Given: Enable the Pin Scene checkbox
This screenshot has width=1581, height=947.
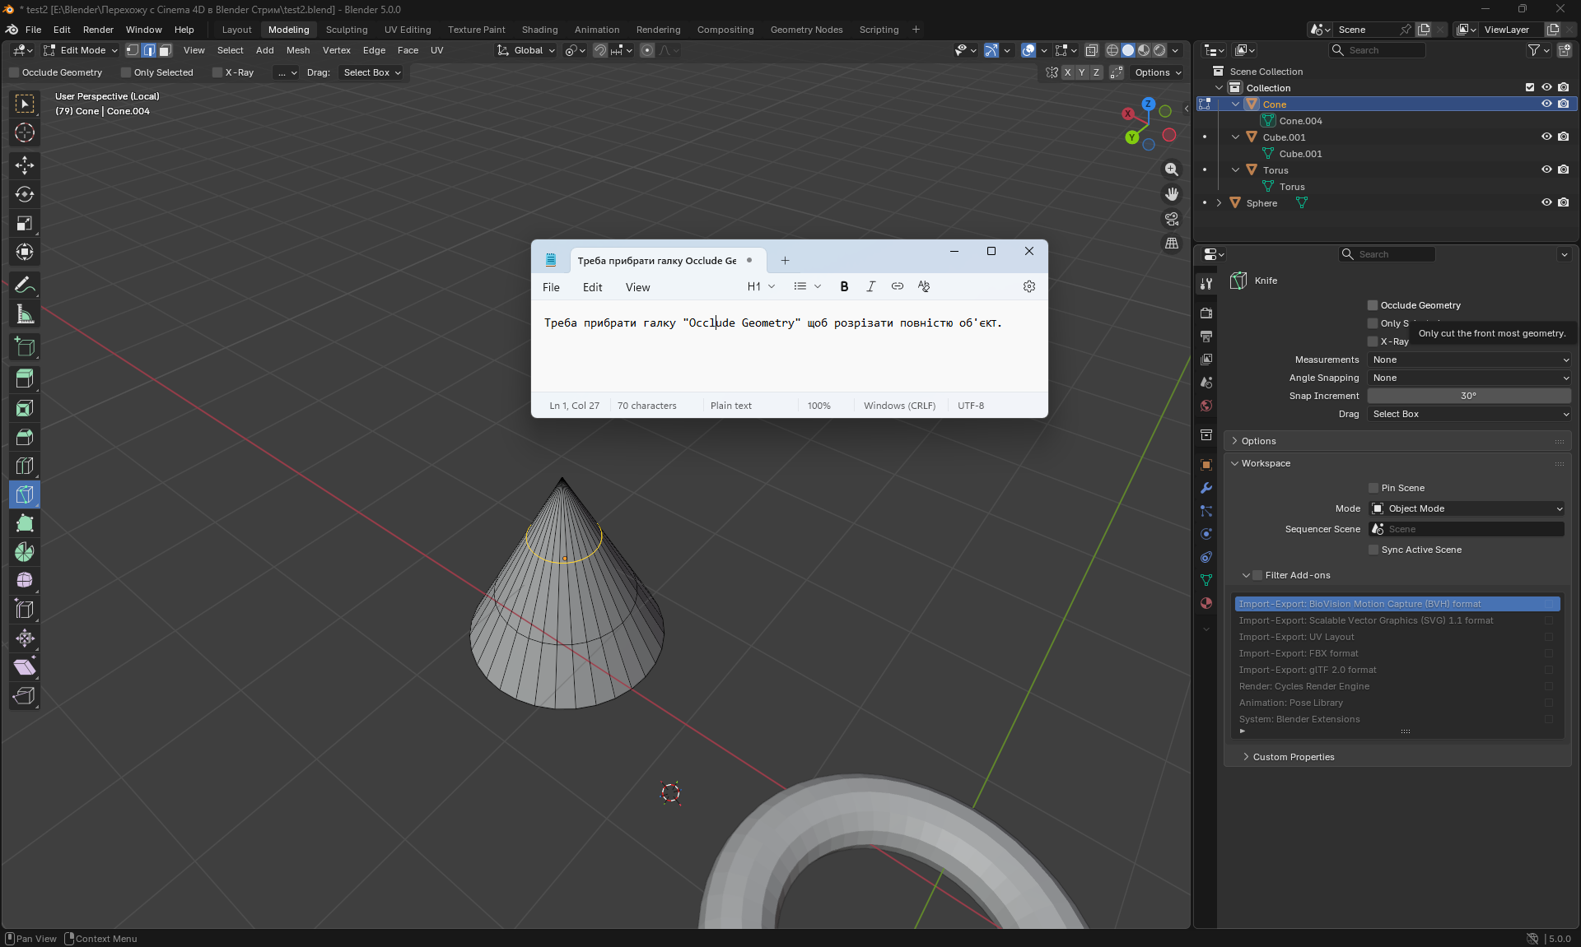Looking at the screenshot, I should coord(1373,488).
